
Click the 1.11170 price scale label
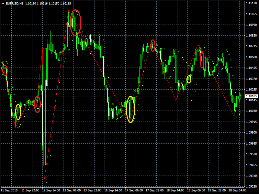[252, 3]
